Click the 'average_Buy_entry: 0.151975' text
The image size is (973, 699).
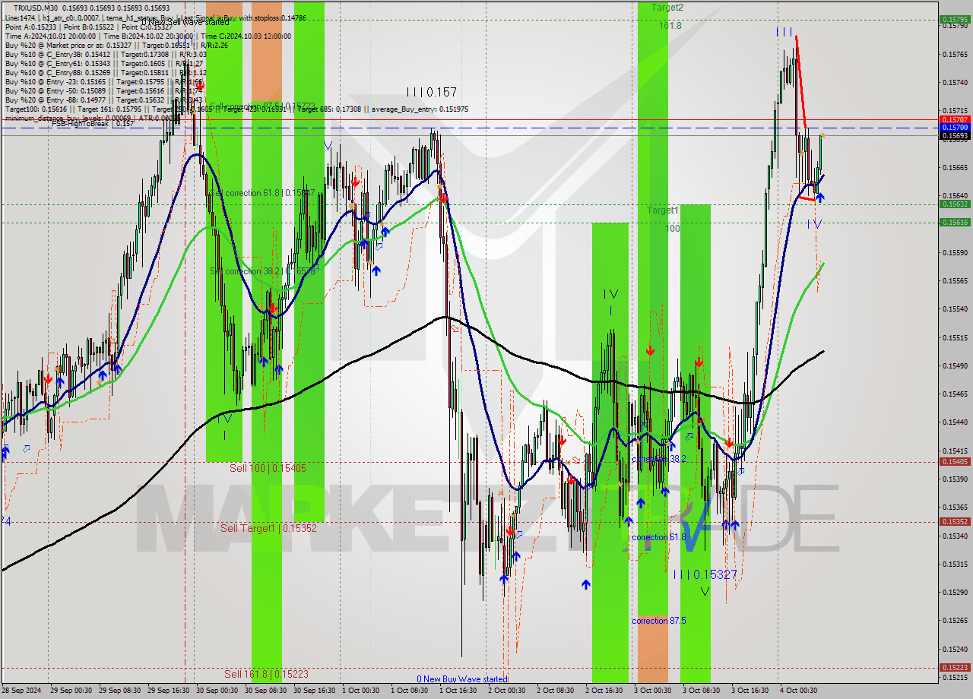click(x=420, y=109)
